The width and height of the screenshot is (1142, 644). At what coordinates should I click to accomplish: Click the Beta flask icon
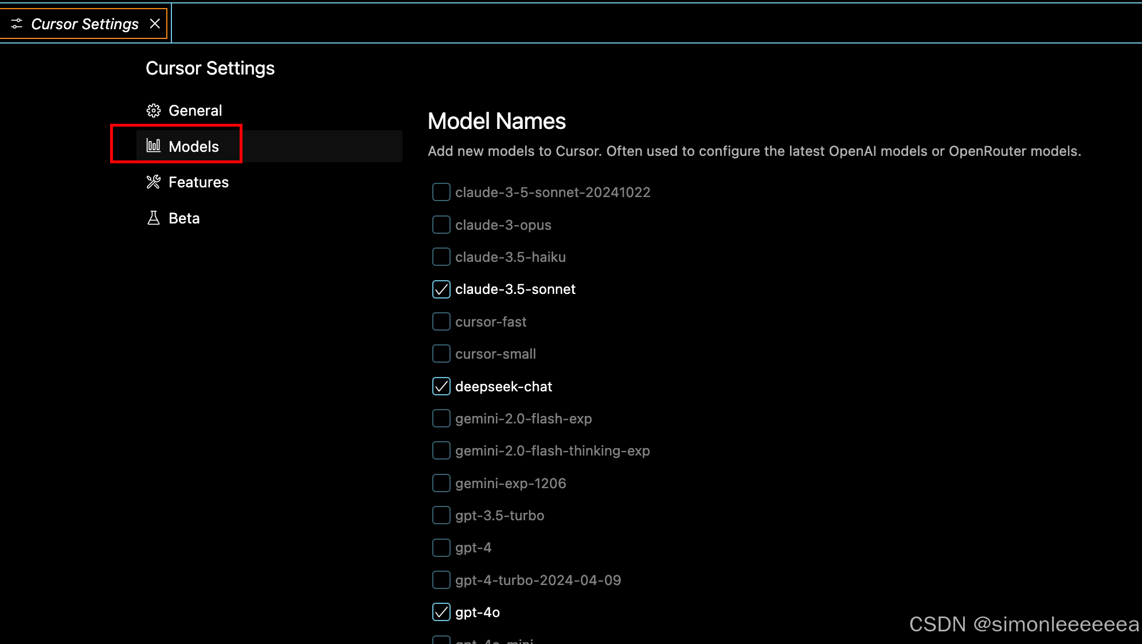[x=153, y=218]
